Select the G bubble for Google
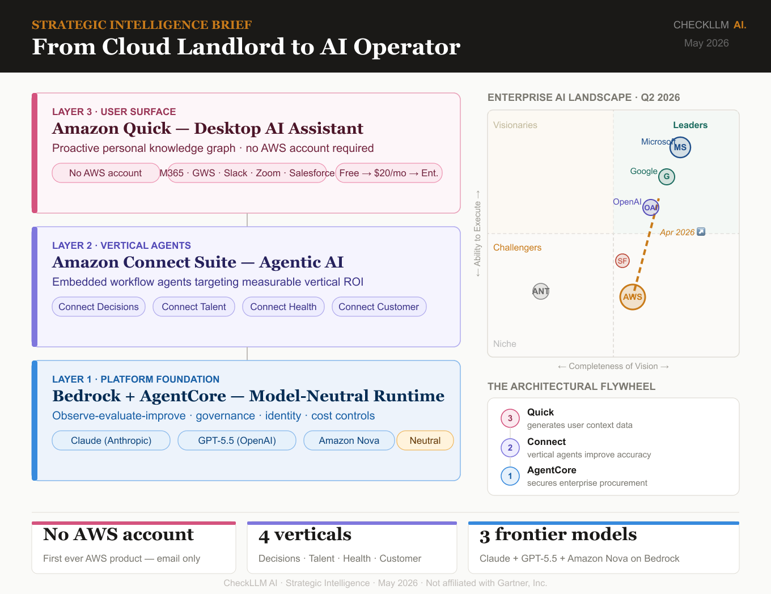Screen dimensions: 771x594 tap(667, 177)
